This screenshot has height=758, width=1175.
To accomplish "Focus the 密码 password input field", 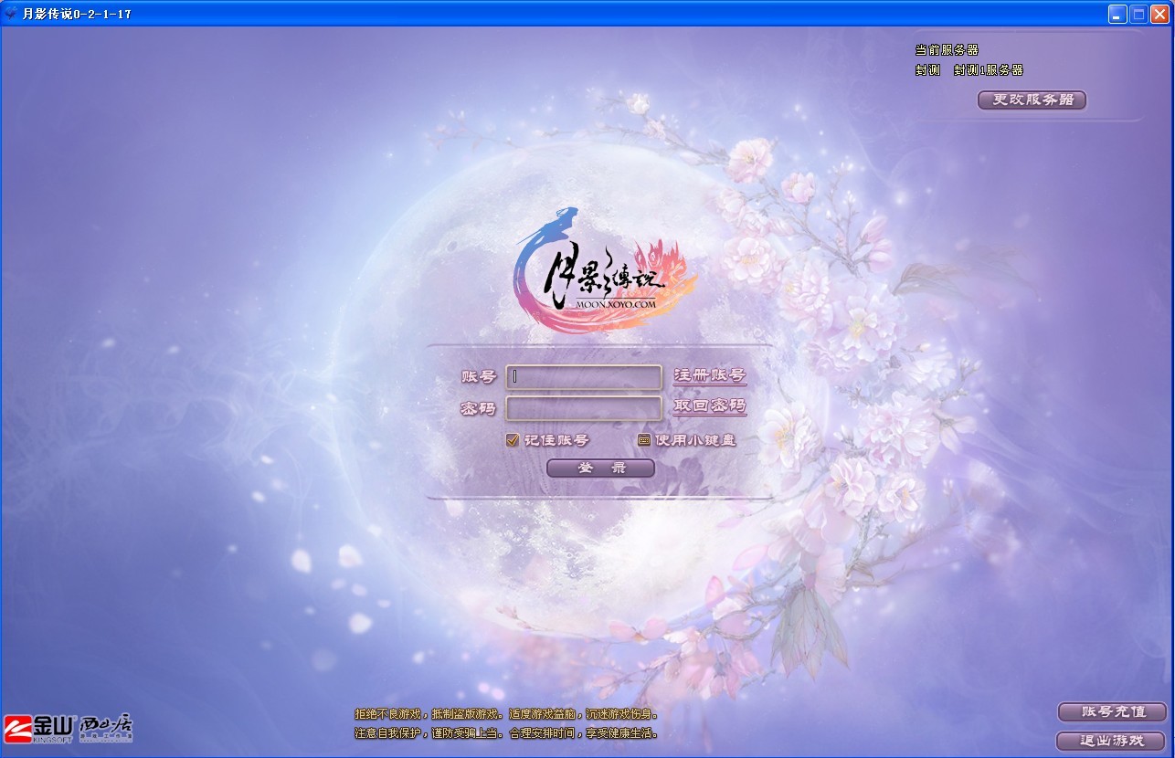I will [584, 408].
